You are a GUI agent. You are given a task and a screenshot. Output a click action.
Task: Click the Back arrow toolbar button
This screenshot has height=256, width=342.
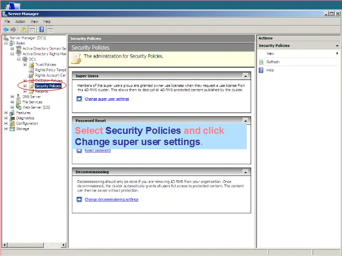6,30
